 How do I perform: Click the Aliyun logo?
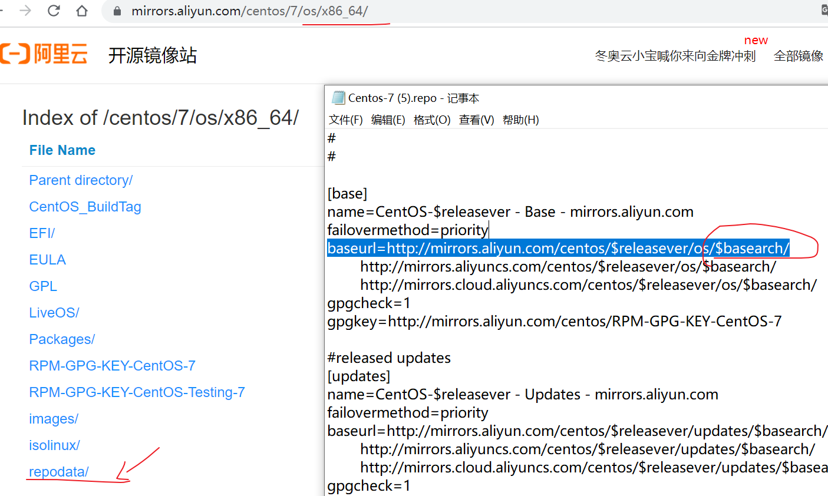(x=44, y=54)
